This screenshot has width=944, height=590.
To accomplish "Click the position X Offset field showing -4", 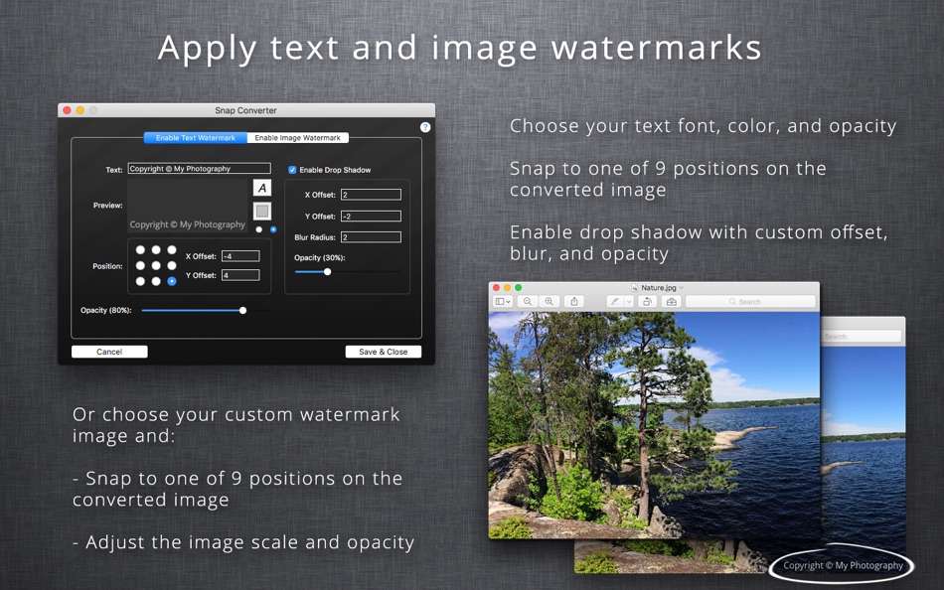I will 240,256.
